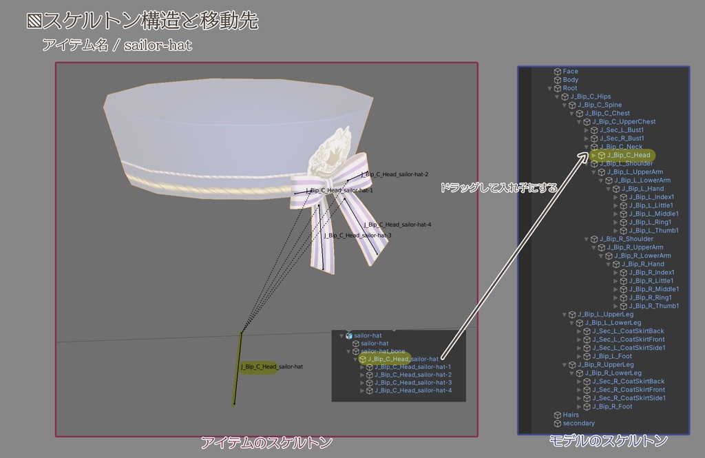Click the cube icon of highlighted J_Bip_C_Head
This screenshot has height=458, width=705.
click(x=602, y=155)
